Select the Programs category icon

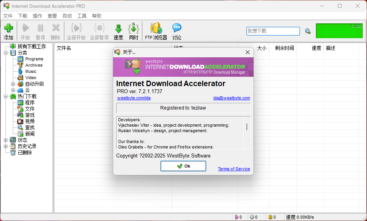21,59
